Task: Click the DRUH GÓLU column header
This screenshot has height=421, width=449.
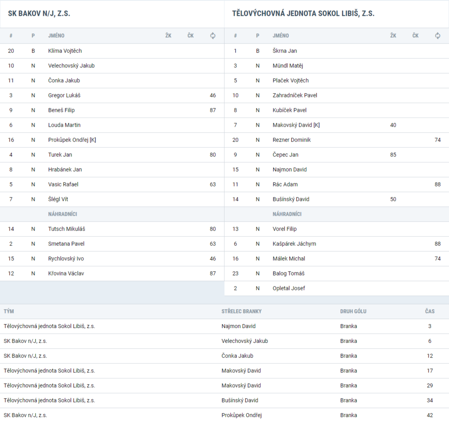Action: (x=353, y=311)
